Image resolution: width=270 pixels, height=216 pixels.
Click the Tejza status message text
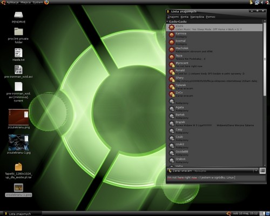click(x=191, y=59)
